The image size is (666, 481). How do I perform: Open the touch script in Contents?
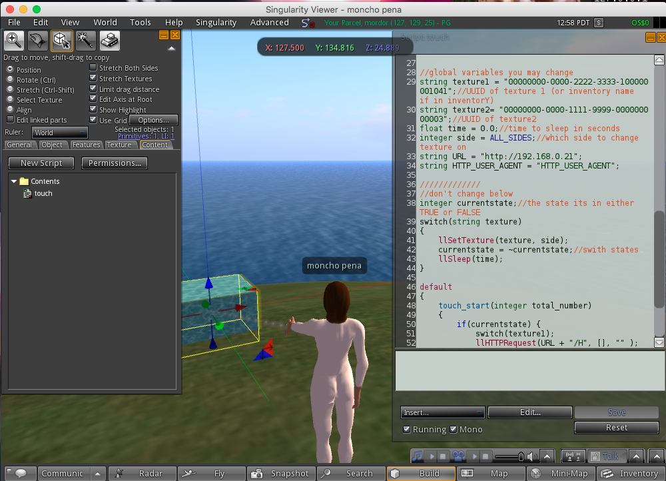tap(43, 193)
